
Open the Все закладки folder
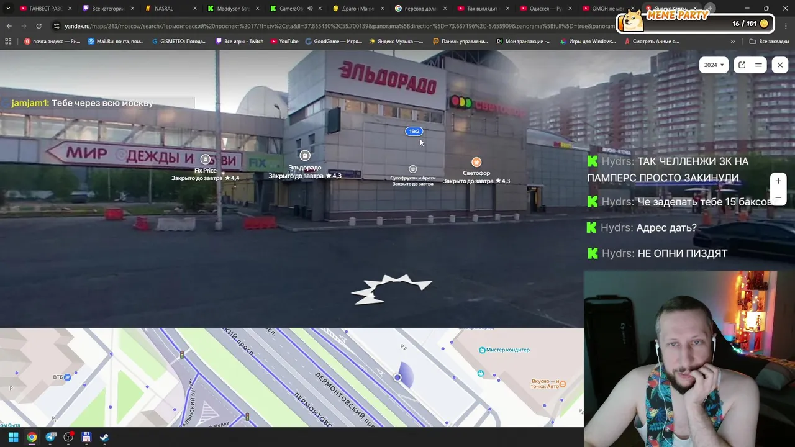[769, 42]
